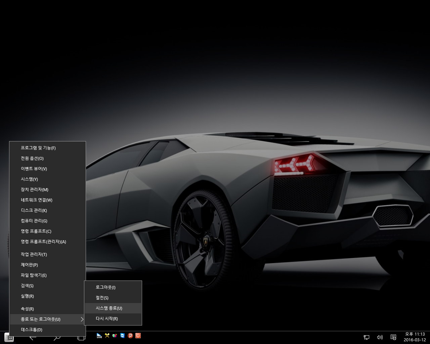Open the 실행(R) dialog entry
The width and height of the screenshot is (430, 344).
pos(47,296)
